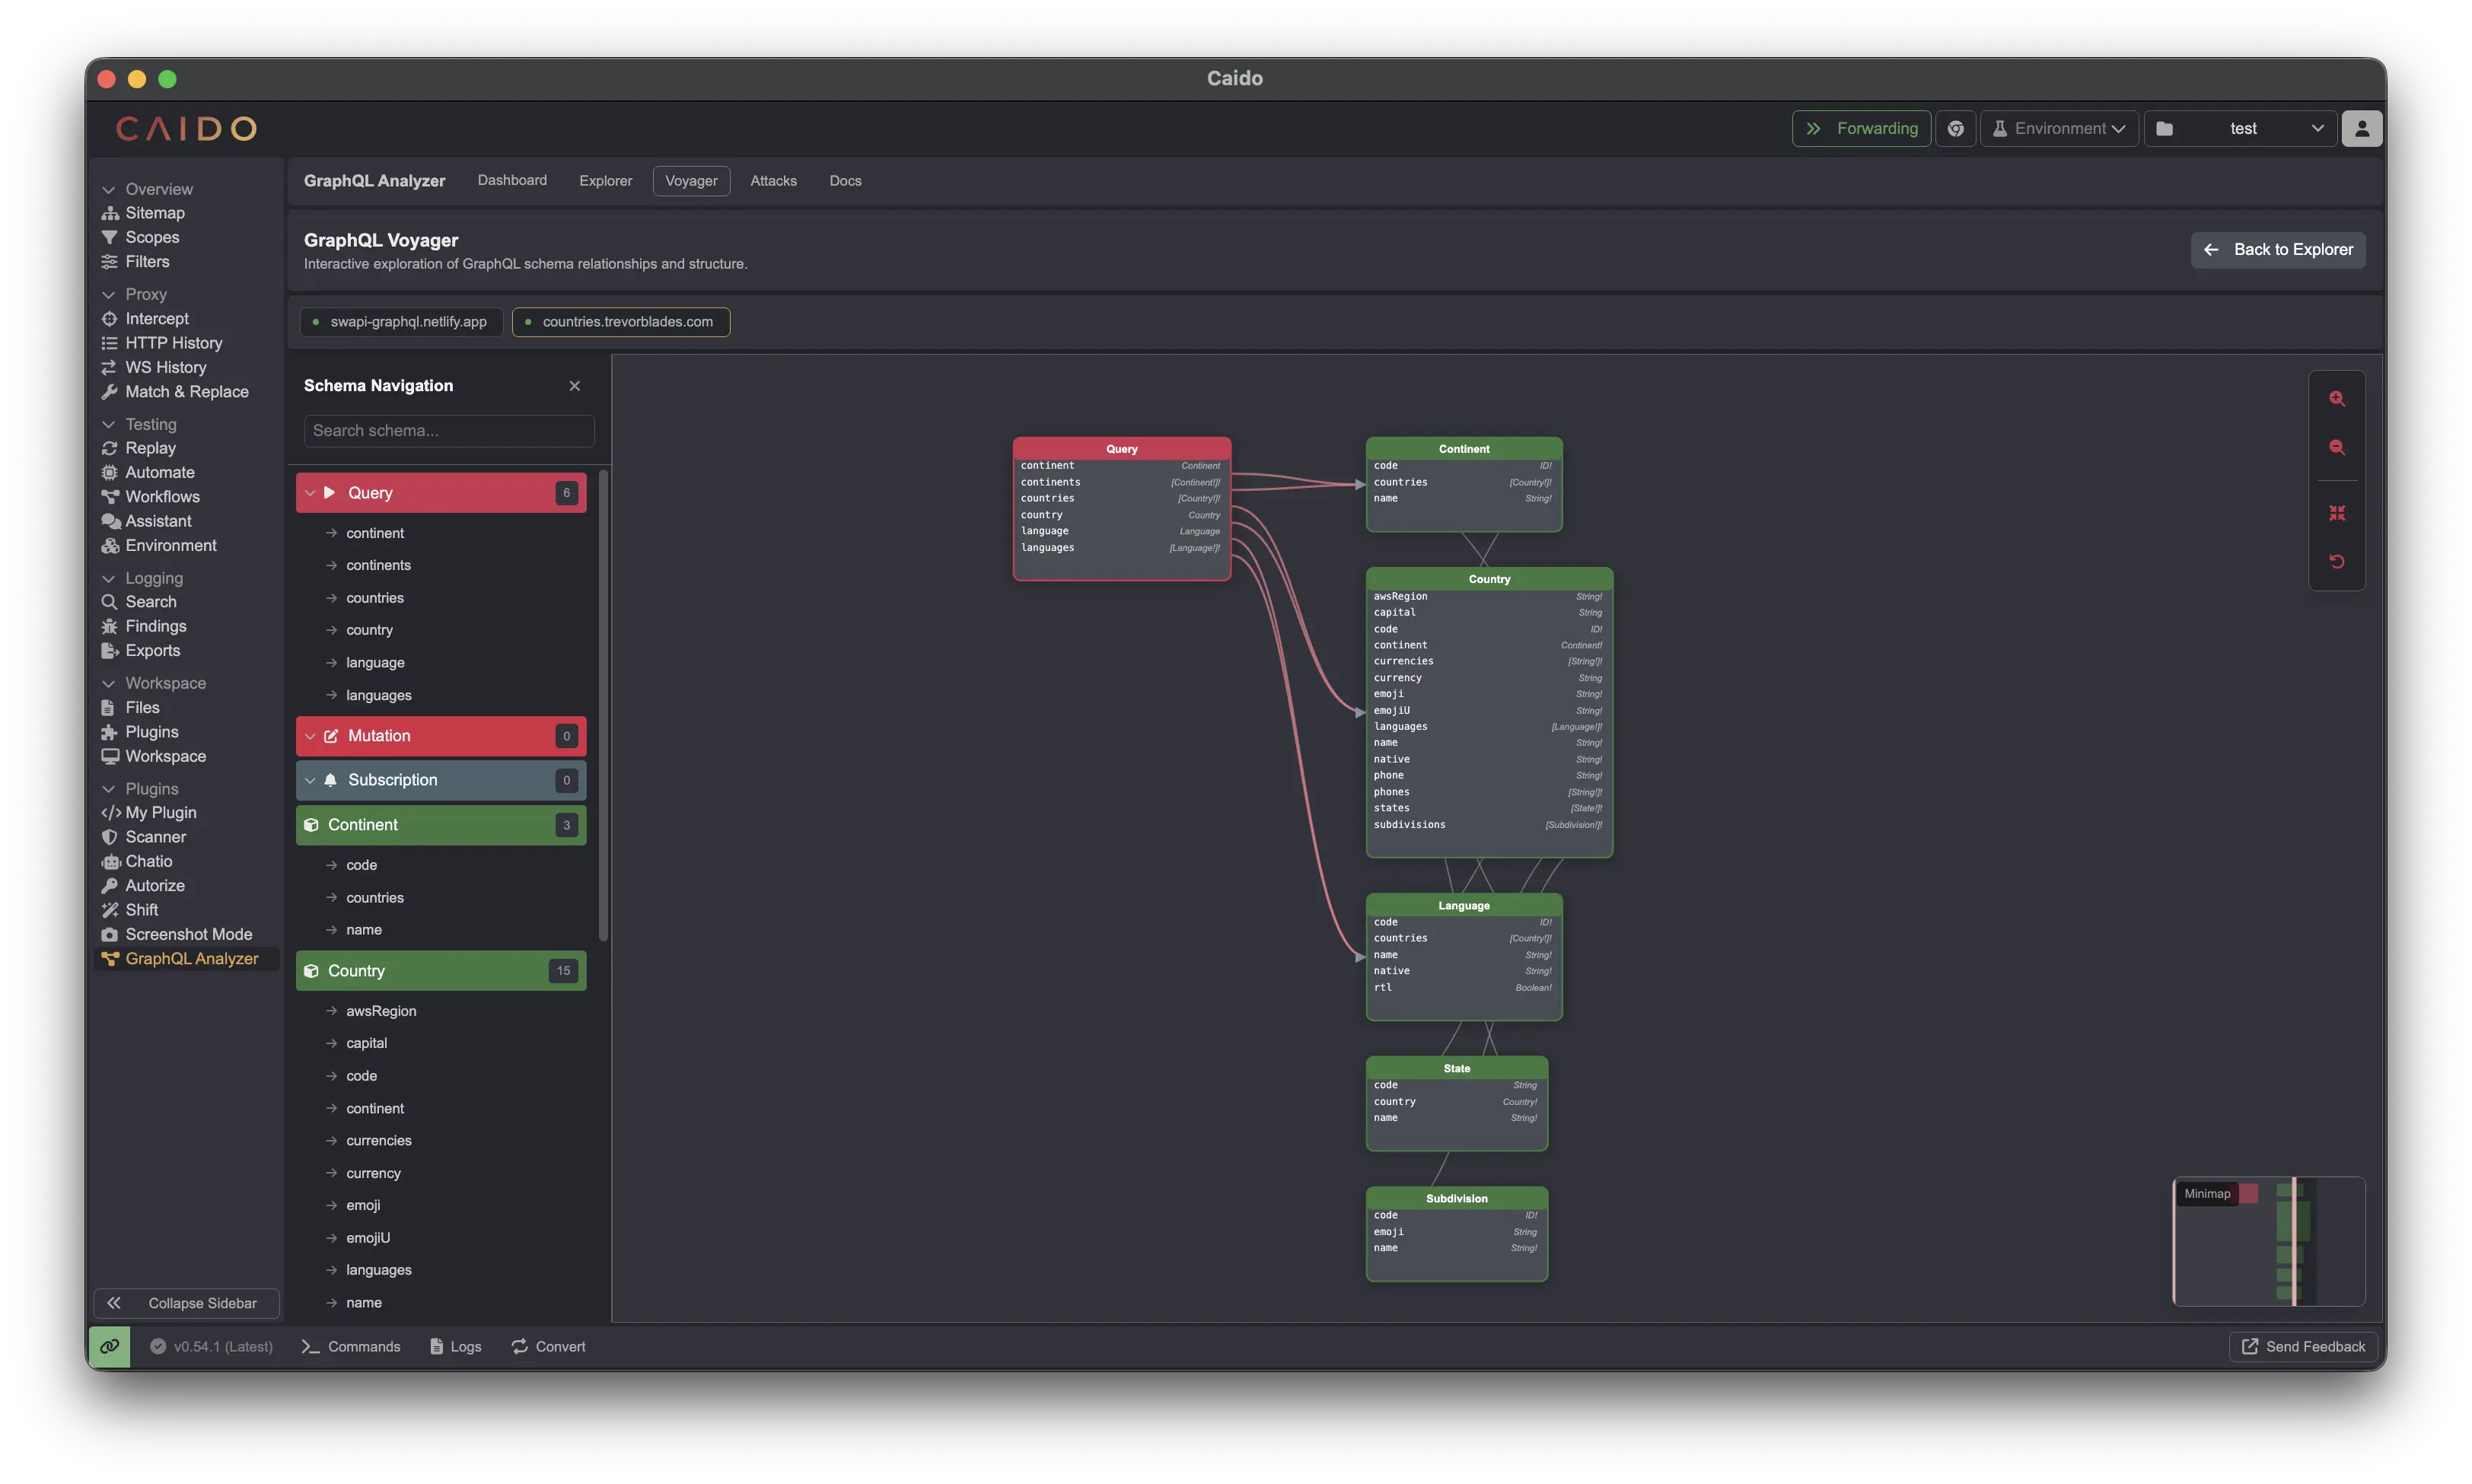The height and width of the screenshot is (1484, 2472).
Task: Click the schema search field
Action: tap(448, 430)
